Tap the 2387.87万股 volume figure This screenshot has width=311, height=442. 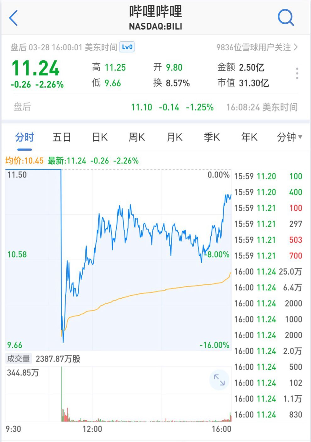[x=58, y=359]
